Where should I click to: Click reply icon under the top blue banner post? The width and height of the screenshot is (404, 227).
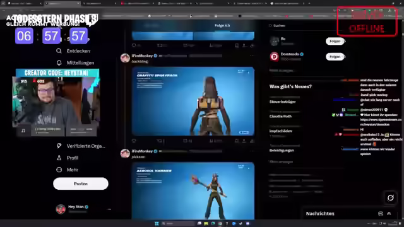pyautogui.click(x=134, y=45)
